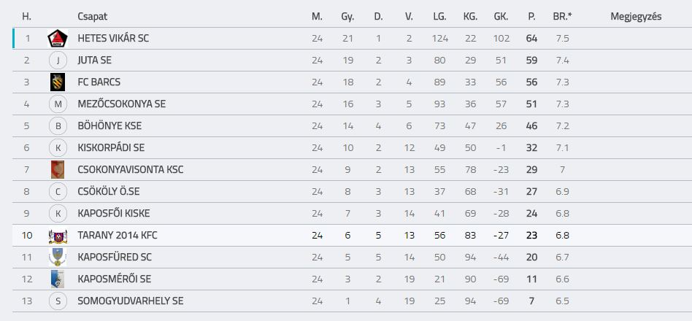Image resolution: width=692 pixels, height=321 pixels.
Task: Click the Csapat column header
Action: (x=93, y=17)
